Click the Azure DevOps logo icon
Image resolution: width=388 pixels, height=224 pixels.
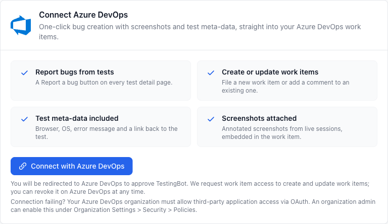[21, 25]
